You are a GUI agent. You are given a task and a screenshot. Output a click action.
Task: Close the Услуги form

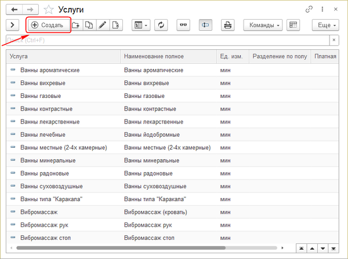coord(336,9)
